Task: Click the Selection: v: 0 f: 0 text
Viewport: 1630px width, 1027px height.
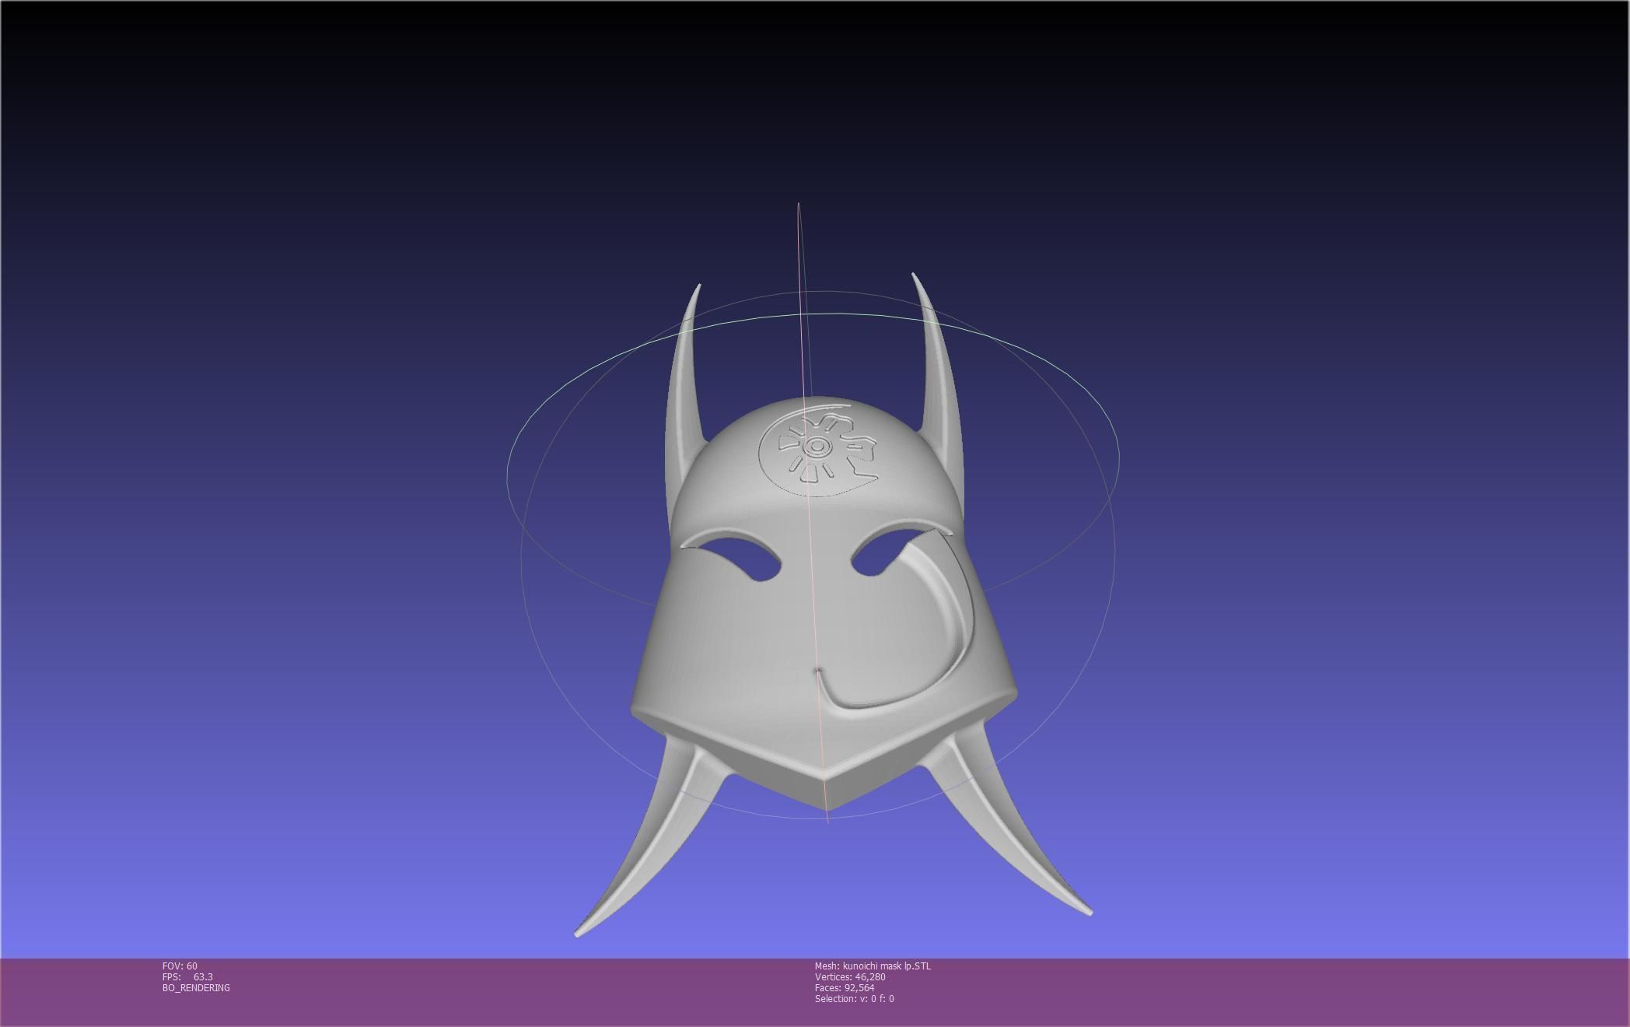Action: tap(854, 998)
